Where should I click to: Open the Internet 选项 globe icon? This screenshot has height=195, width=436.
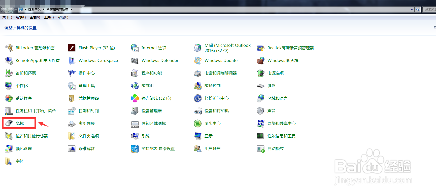(x=135, y=48)
